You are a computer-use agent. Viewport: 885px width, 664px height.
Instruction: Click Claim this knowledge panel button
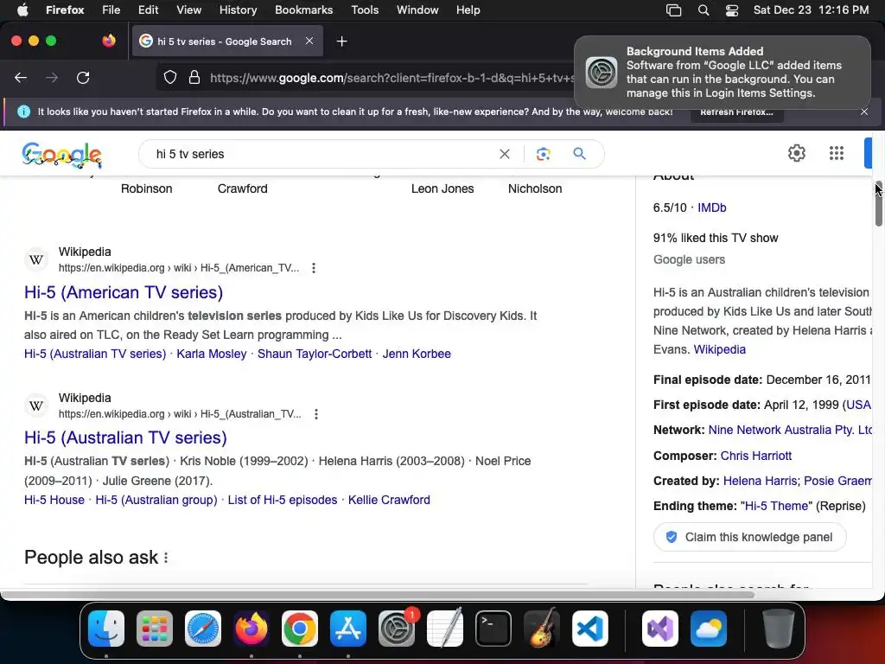[750, 537]
